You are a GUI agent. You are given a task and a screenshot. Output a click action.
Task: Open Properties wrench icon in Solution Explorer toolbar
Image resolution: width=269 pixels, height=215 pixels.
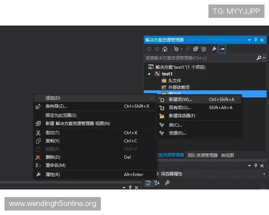(x=214, y=49)
